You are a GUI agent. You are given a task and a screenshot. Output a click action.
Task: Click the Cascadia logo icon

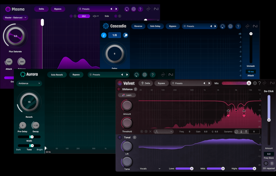coord(106,26)
